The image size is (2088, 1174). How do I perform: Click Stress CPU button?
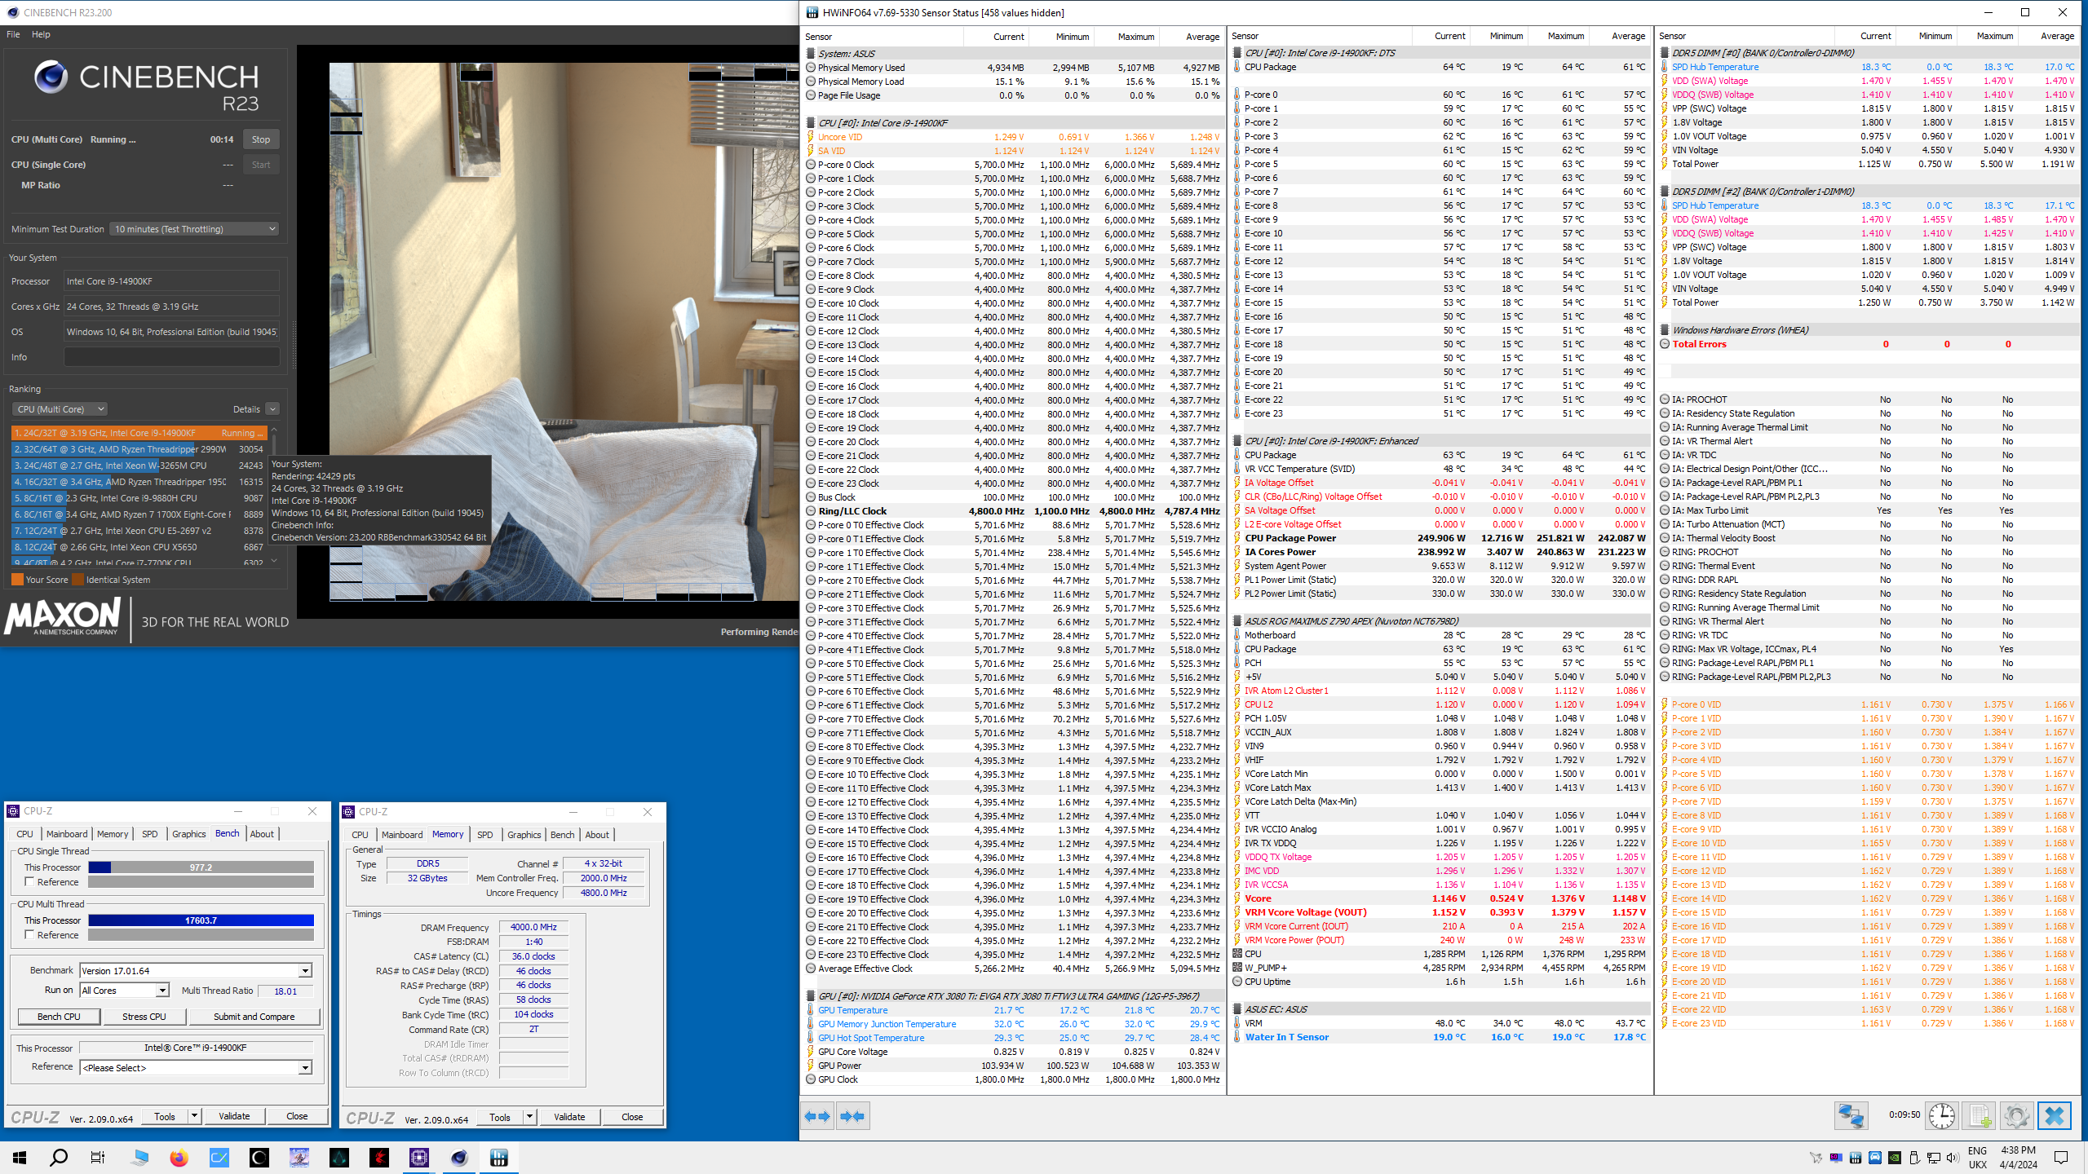pos(144,1017)
